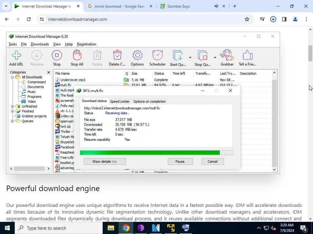Expand the Finished category node
The height and width of the screenshot is (234, 313).
[x=12, y=111]
